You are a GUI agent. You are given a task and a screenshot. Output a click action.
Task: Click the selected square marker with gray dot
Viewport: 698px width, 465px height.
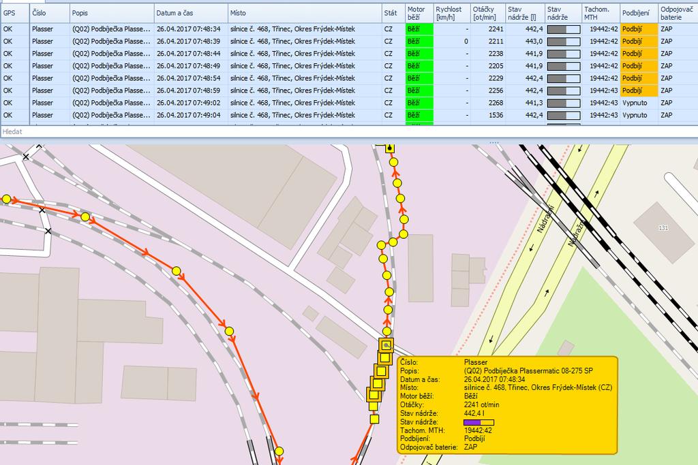click(x=386, y=345)
